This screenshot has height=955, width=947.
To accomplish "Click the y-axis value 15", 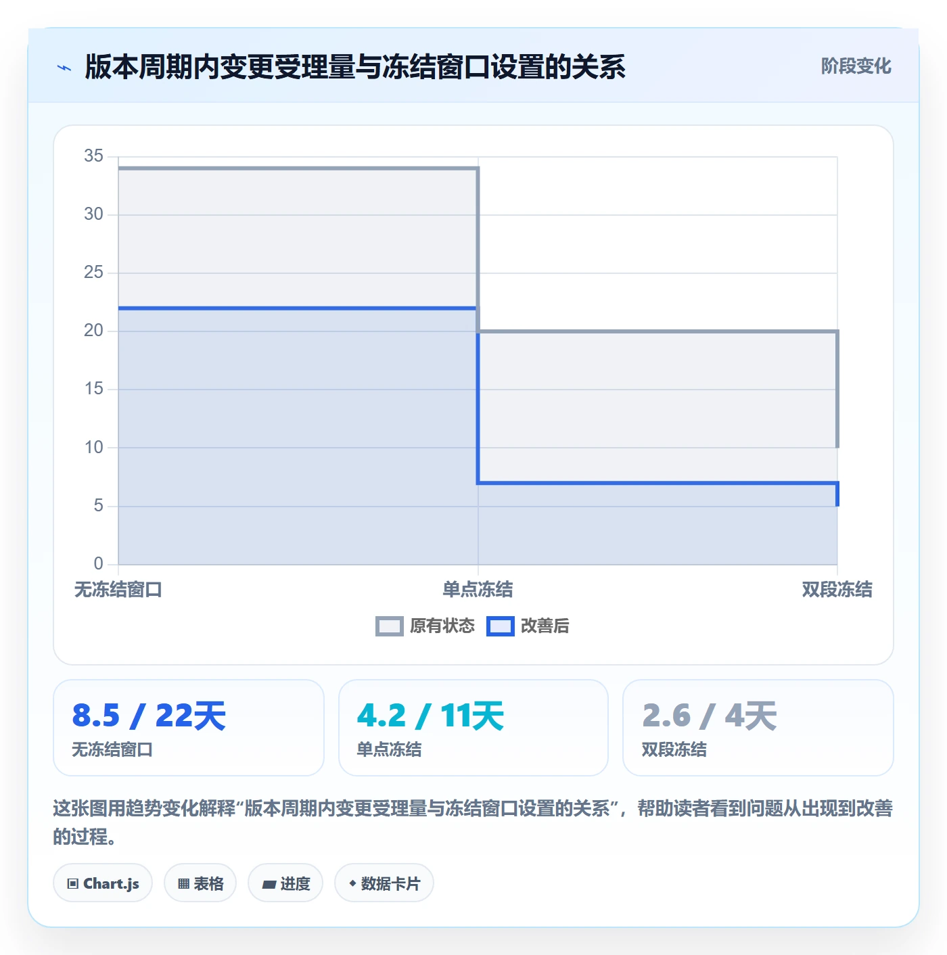I will pyautogui.click(x=93, y=389).
